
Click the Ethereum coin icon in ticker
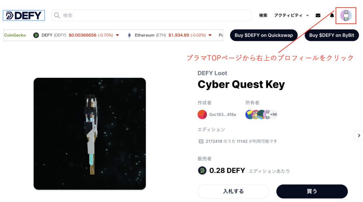tap(129, 35)
